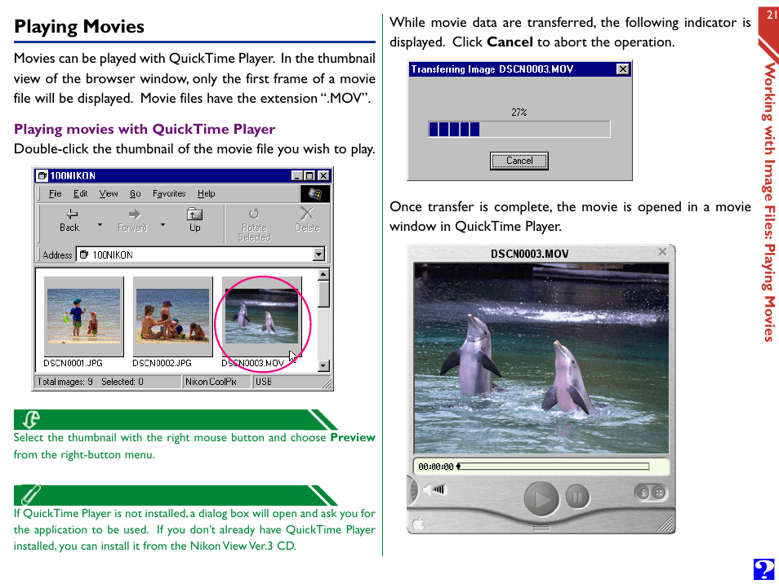The width and height of the screenshot is (779, 584).
Task: Click the 00:00:00 time display
Action: 436,467
